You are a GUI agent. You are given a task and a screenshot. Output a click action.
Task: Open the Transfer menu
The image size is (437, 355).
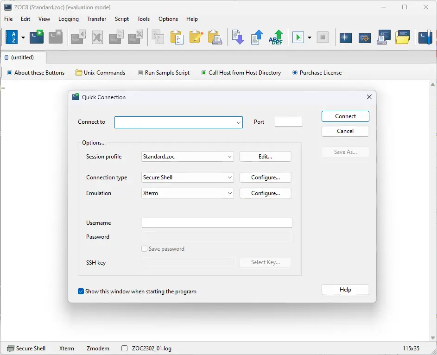97,19
